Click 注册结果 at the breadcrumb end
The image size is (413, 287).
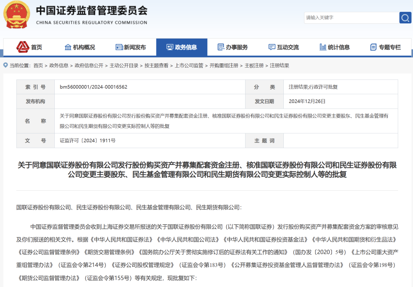(x=280, y=65)
